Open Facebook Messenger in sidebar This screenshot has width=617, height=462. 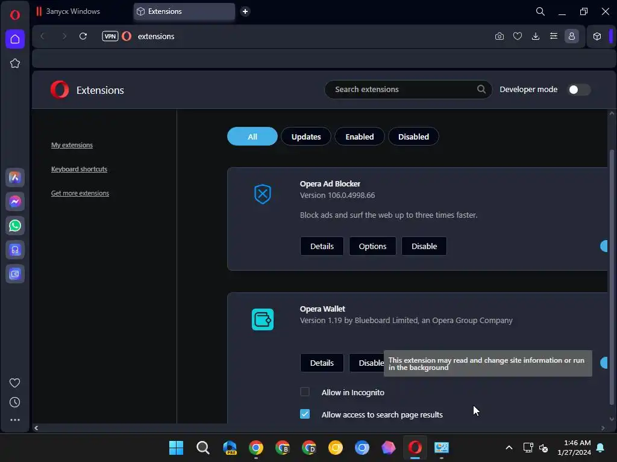click(x=15, y=202)
